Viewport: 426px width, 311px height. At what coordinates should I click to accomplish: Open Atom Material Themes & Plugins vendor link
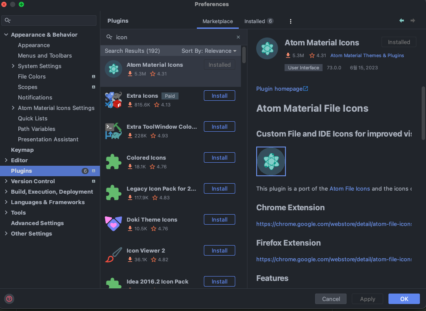[x=367, y=55]
